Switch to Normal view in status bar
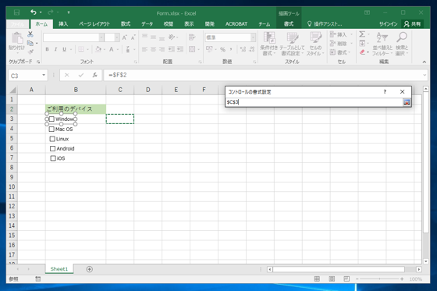Screen dimensions: 437x291 pyautogui.click(x=317, y=279)
